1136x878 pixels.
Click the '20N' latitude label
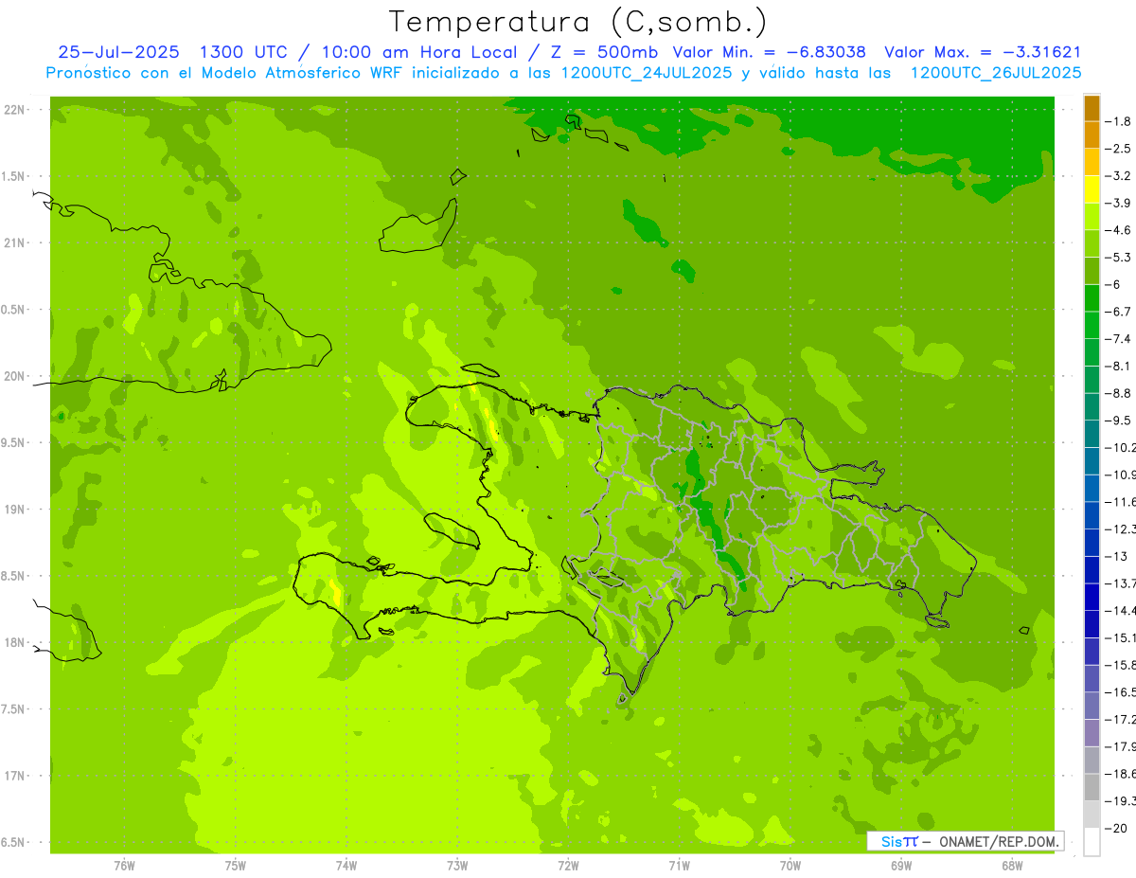(13, 376)
